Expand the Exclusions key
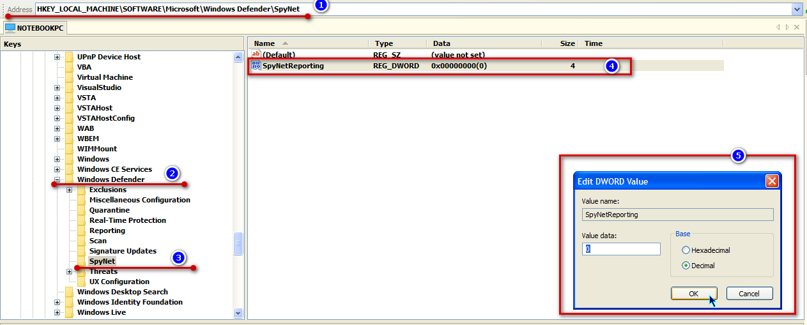The height and width of the screenshot is (325, 807). point(69,190)
